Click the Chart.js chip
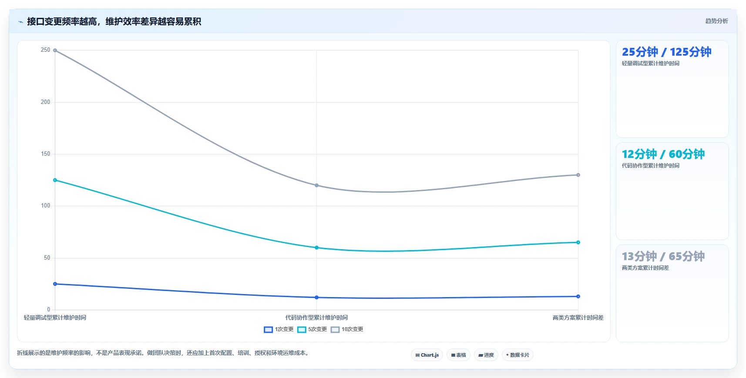746x378 pixels. coord(427,355)
